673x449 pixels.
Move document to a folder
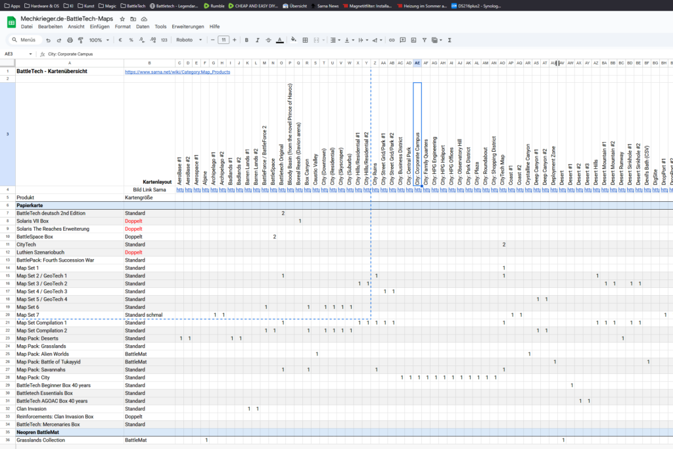tap(133, 19)
